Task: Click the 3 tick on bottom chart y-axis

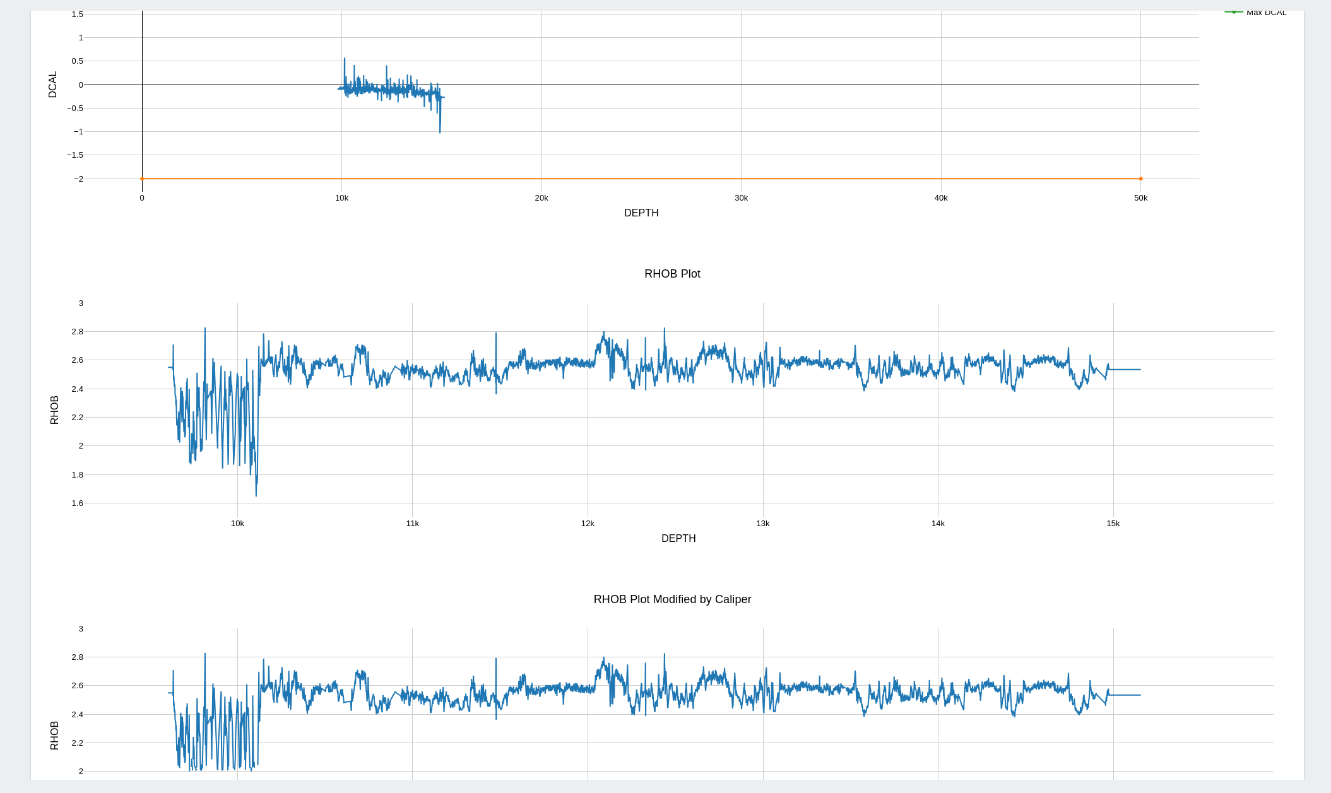Action: [x=81, y=629]
